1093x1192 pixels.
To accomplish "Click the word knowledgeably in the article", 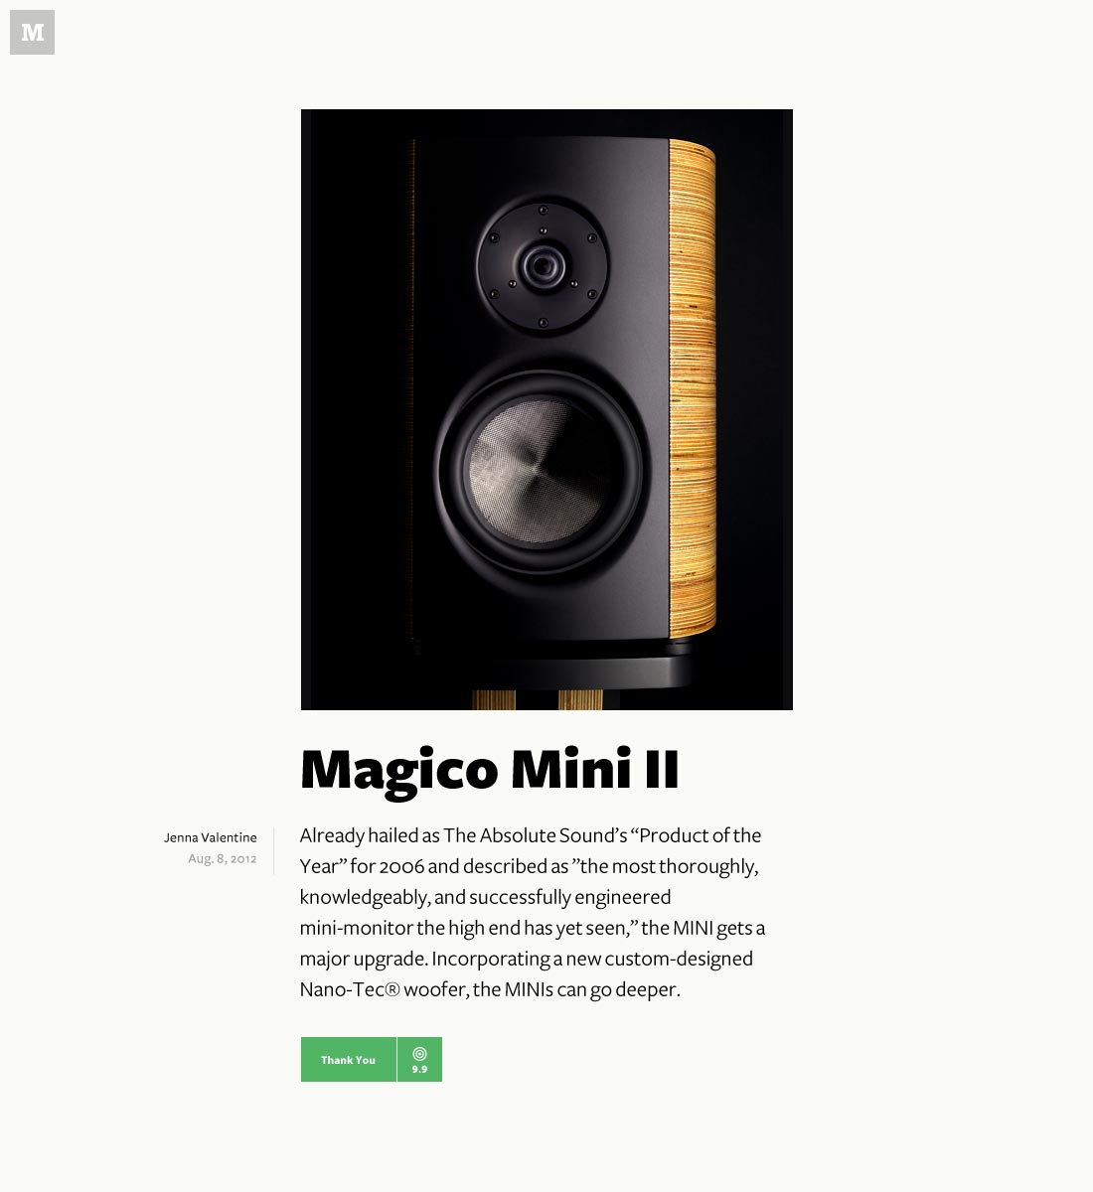I will click(x=365, y=898).
